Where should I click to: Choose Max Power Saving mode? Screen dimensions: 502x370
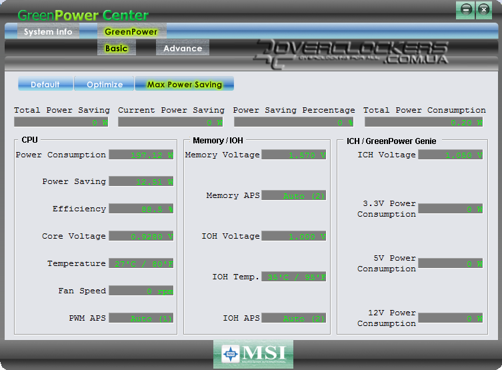[185, 84]
